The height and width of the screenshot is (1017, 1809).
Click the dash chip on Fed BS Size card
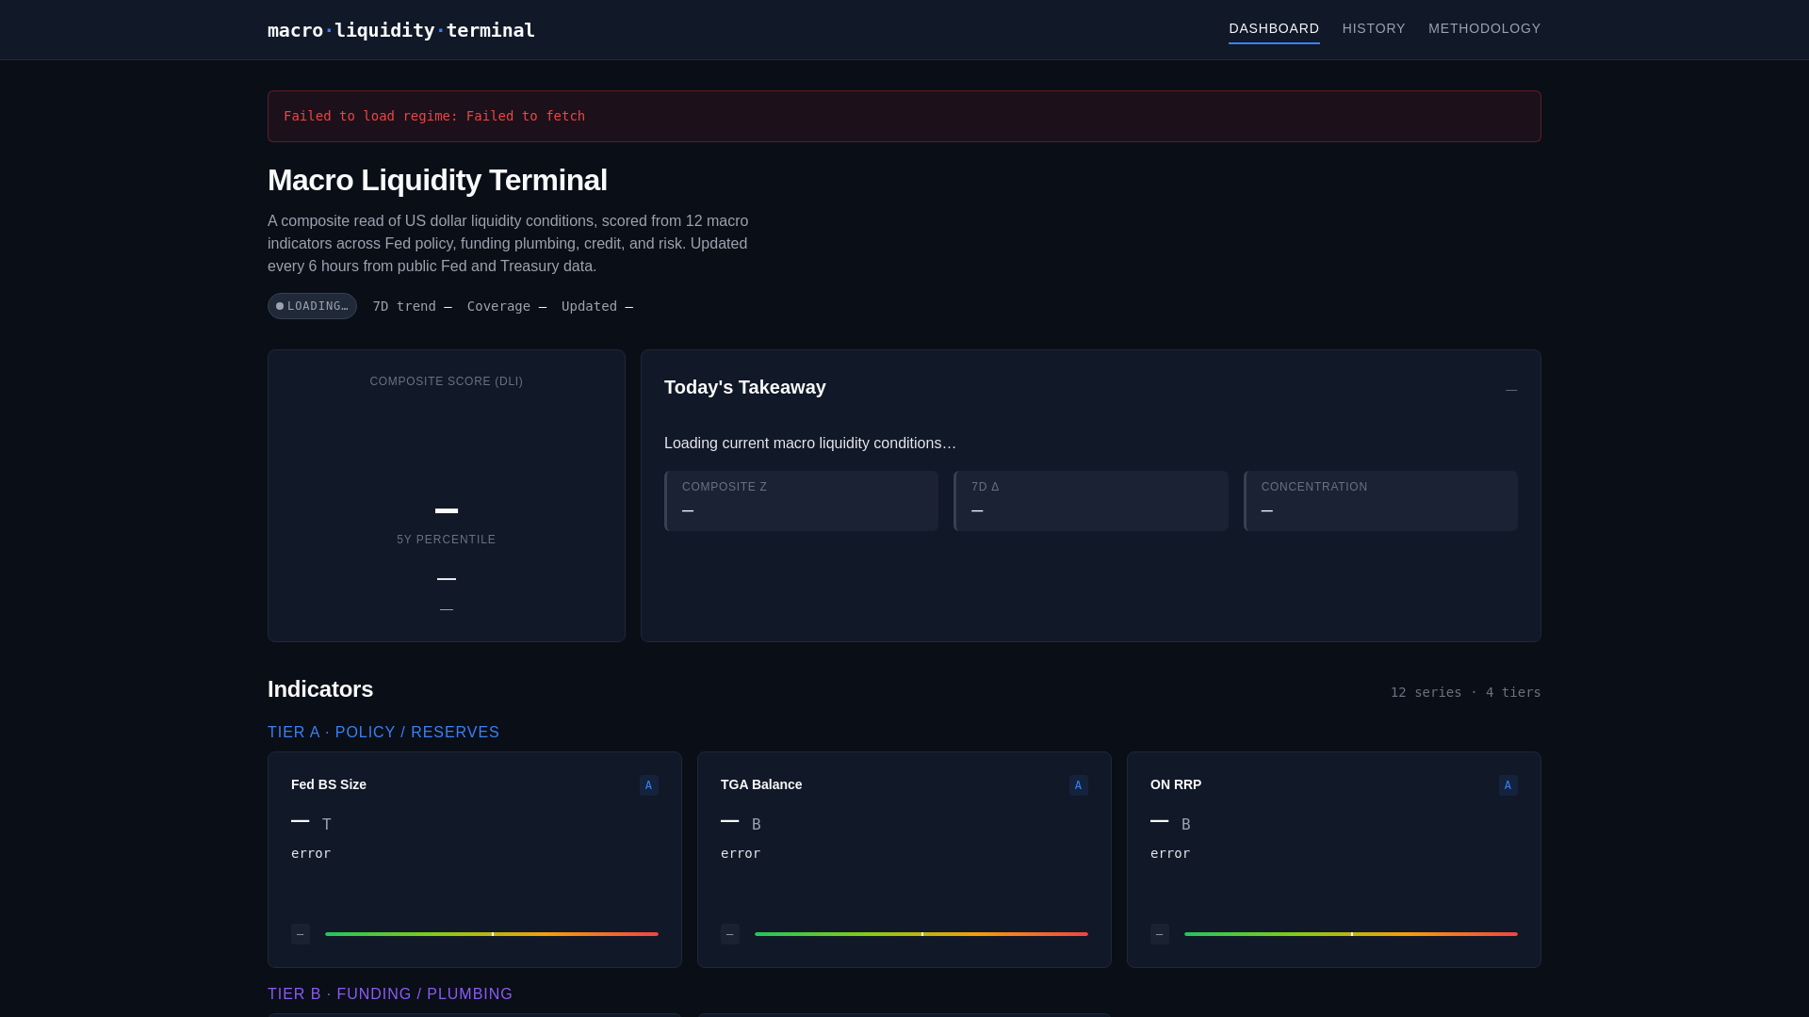301,934
